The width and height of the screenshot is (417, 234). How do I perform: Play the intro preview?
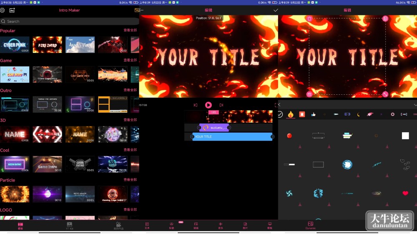pos(208,105)
